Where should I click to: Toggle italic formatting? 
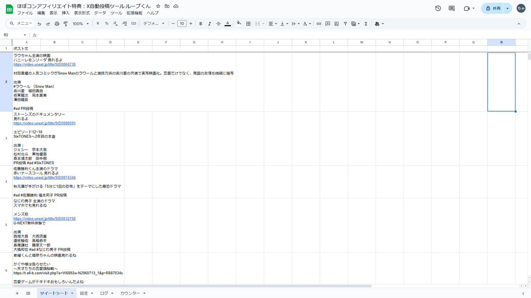click(x=209, y=24)
